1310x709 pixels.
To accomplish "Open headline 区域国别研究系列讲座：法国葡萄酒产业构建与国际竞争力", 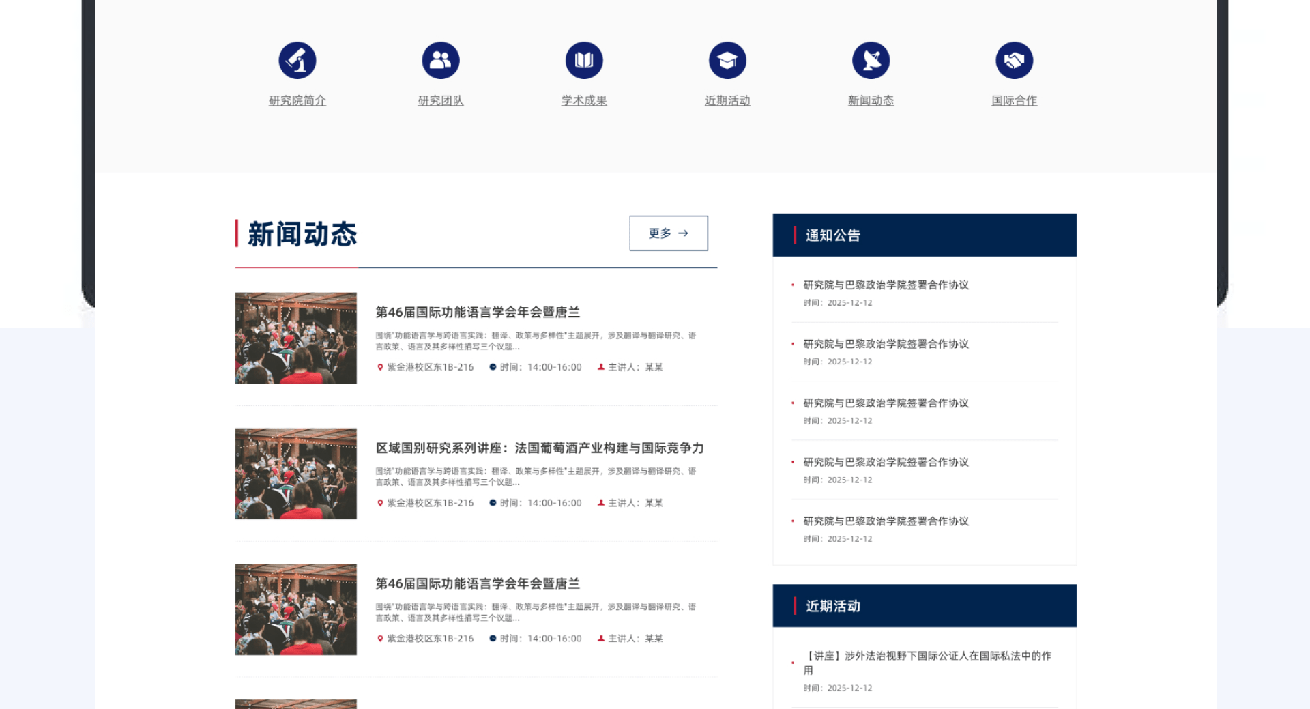I will tap(540, 448).
